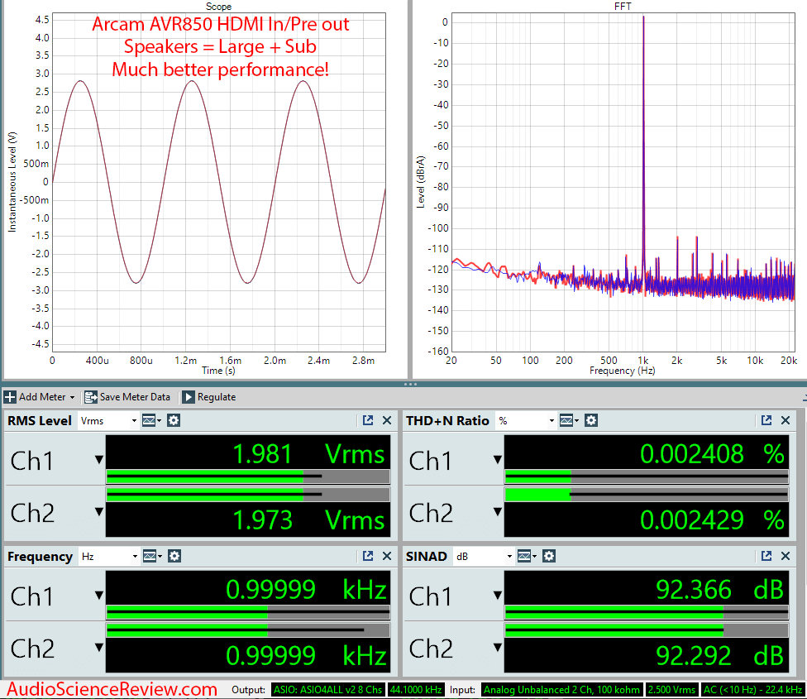Expand Ch1 arrow in Frequency meter
Screen dimensions: 807x699
pos(99,596)
